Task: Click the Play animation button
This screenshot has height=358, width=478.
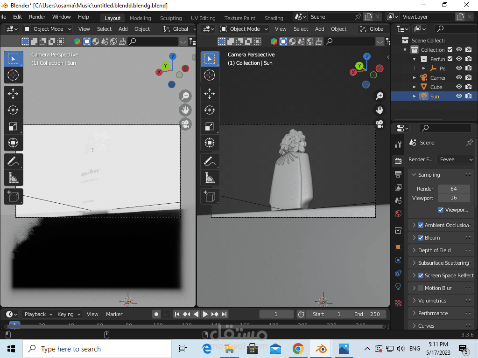Action: tap(205, 314)
